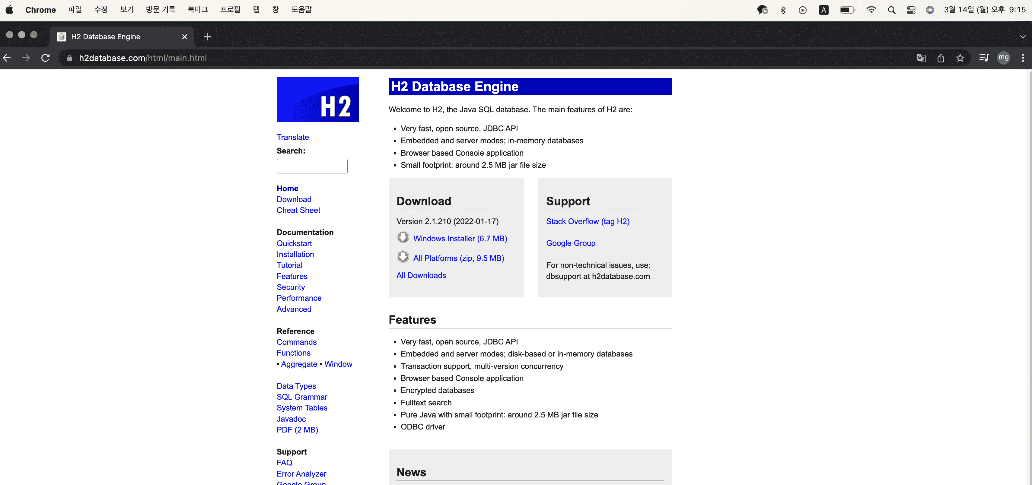Screen dimensions: 1032x485
Task: Open the 보기 menu in menu bar
Action: [x=127, y=10]
